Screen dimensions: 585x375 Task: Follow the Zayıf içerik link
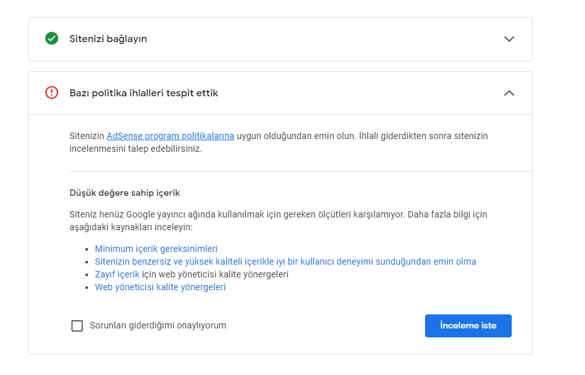(x=117, y=274)
